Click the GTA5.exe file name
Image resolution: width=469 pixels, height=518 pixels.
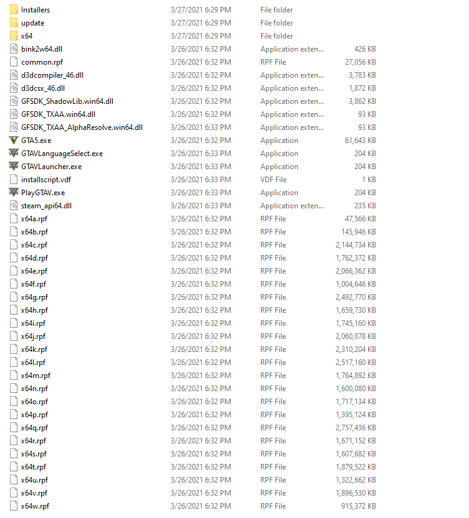tap(36, 141)
